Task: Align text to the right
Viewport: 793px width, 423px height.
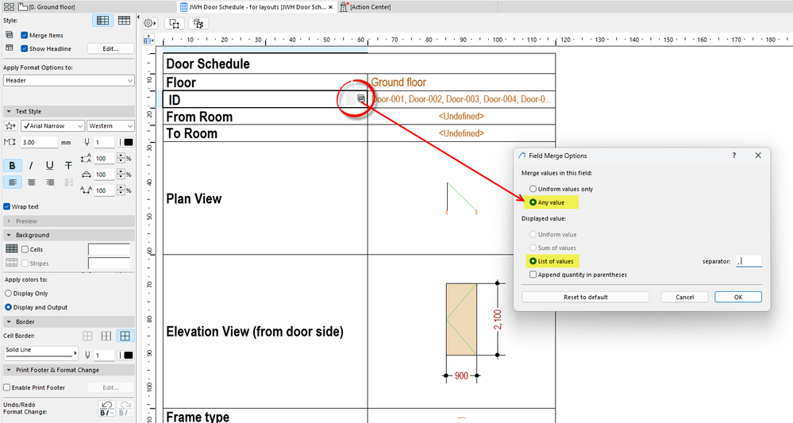Action: [x=49, y=182]
